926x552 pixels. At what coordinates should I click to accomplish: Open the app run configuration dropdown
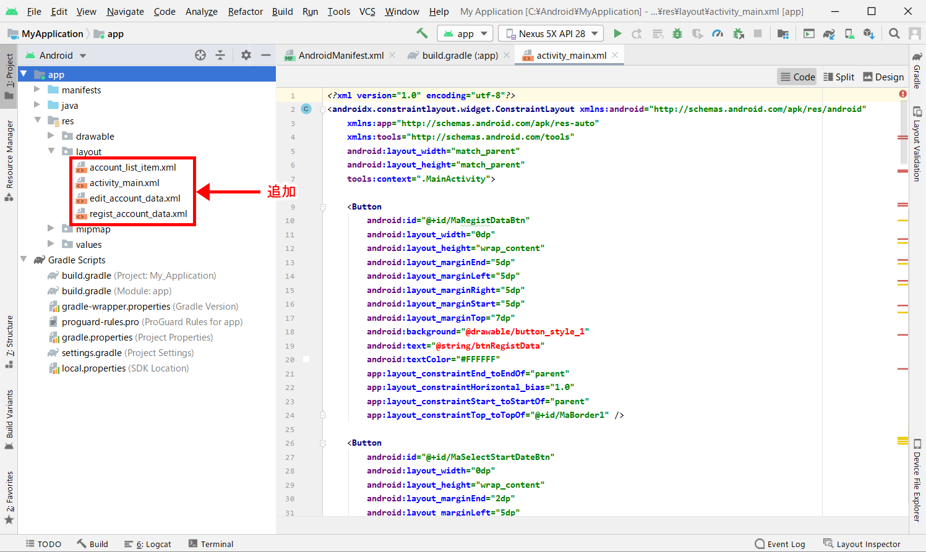(465, 33)
